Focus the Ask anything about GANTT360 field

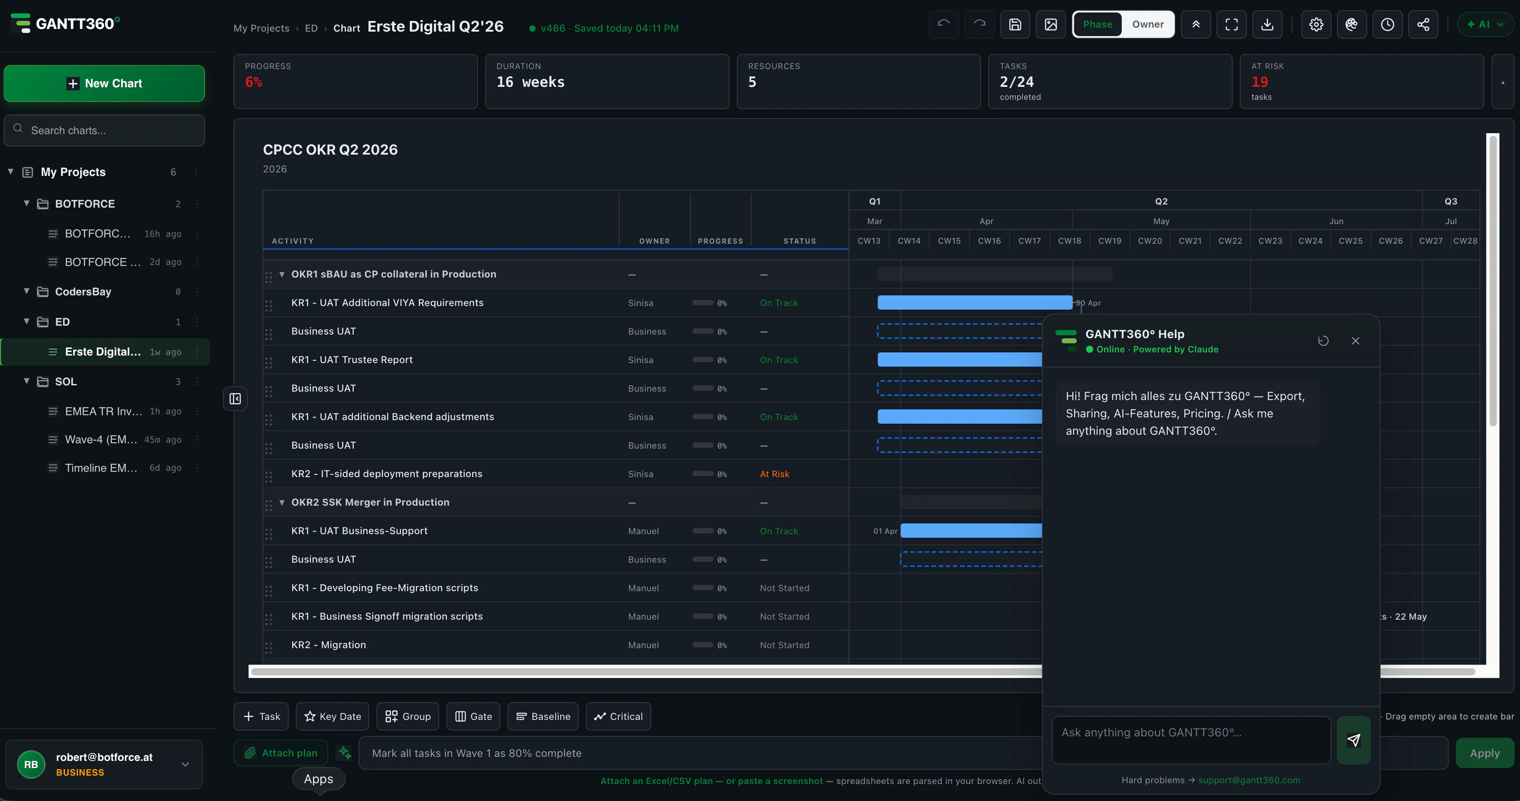click(x=1191, y=740)
